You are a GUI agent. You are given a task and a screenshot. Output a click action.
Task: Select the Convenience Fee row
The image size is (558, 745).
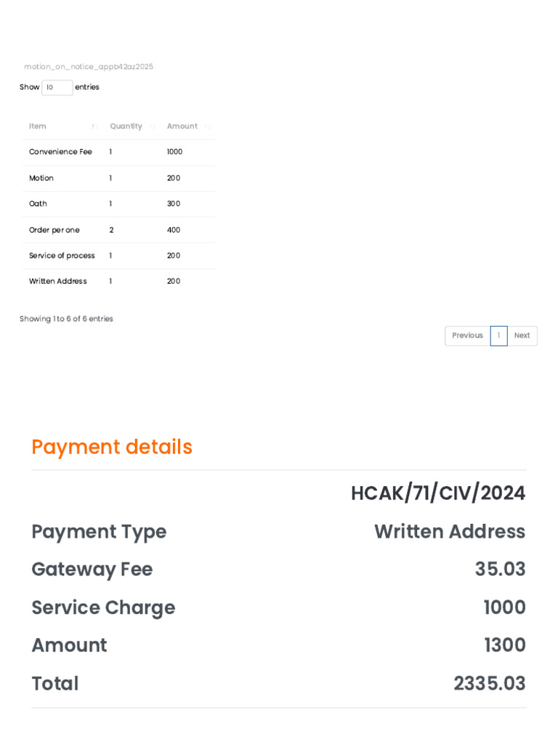(x=60, y=152)
